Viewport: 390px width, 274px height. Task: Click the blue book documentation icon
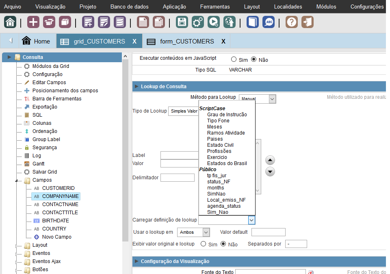(x=252, y=22)
